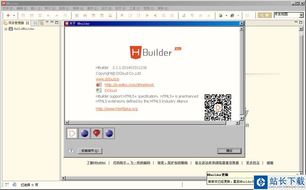Click the About dialog horizontal scrollbar right arrow
306x190 pixels.
click(x=238, y=123)
